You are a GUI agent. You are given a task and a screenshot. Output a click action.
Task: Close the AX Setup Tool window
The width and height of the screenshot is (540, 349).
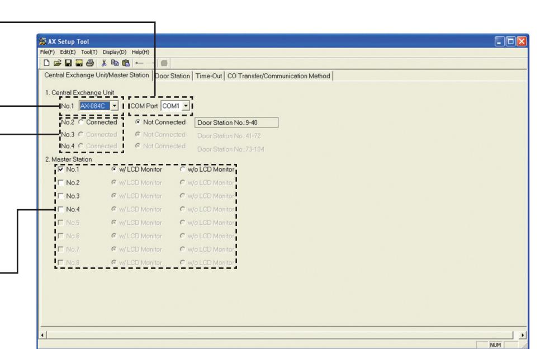[x=522, y=42]
